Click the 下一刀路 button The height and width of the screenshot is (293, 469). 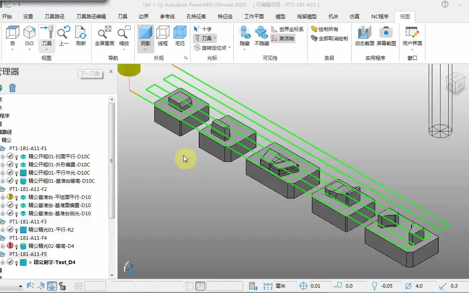90,74
